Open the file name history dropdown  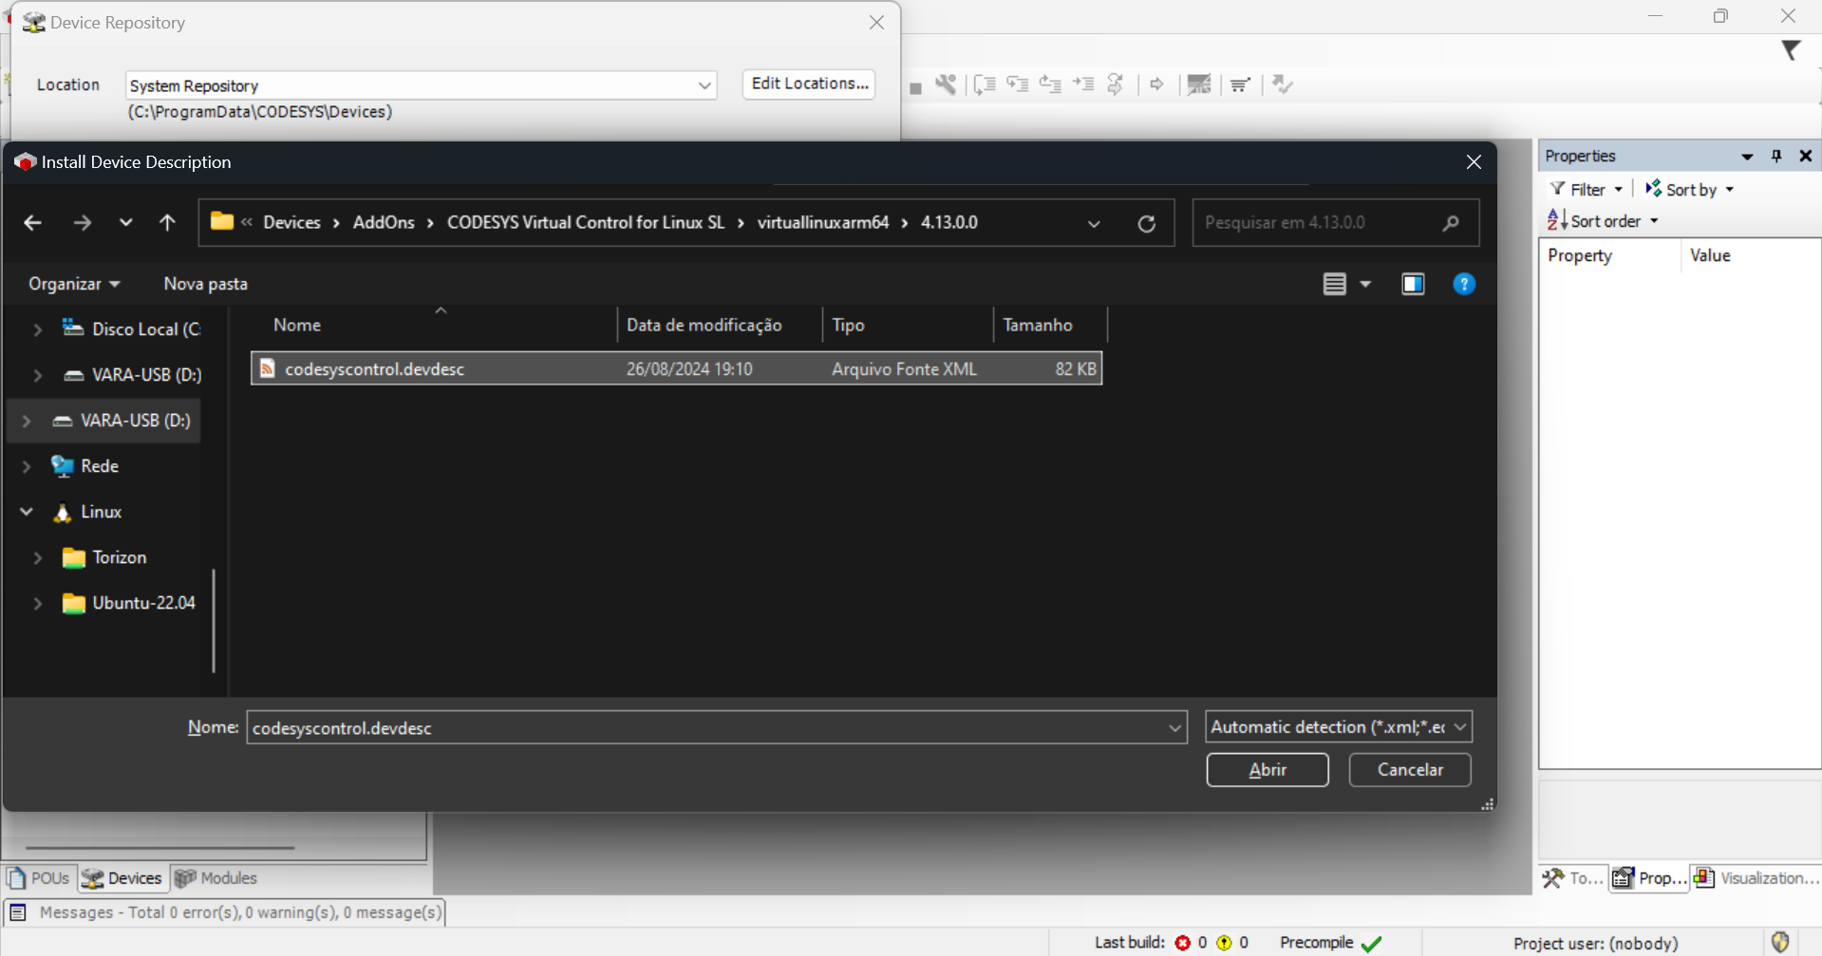1174,728
